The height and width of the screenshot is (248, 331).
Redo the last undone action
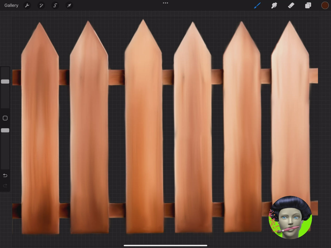[5, 186]
